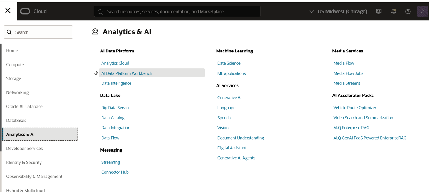Click the Oracle Cloud logo
The height and width of the screenshot is (192, 430).
pos(33,11)
